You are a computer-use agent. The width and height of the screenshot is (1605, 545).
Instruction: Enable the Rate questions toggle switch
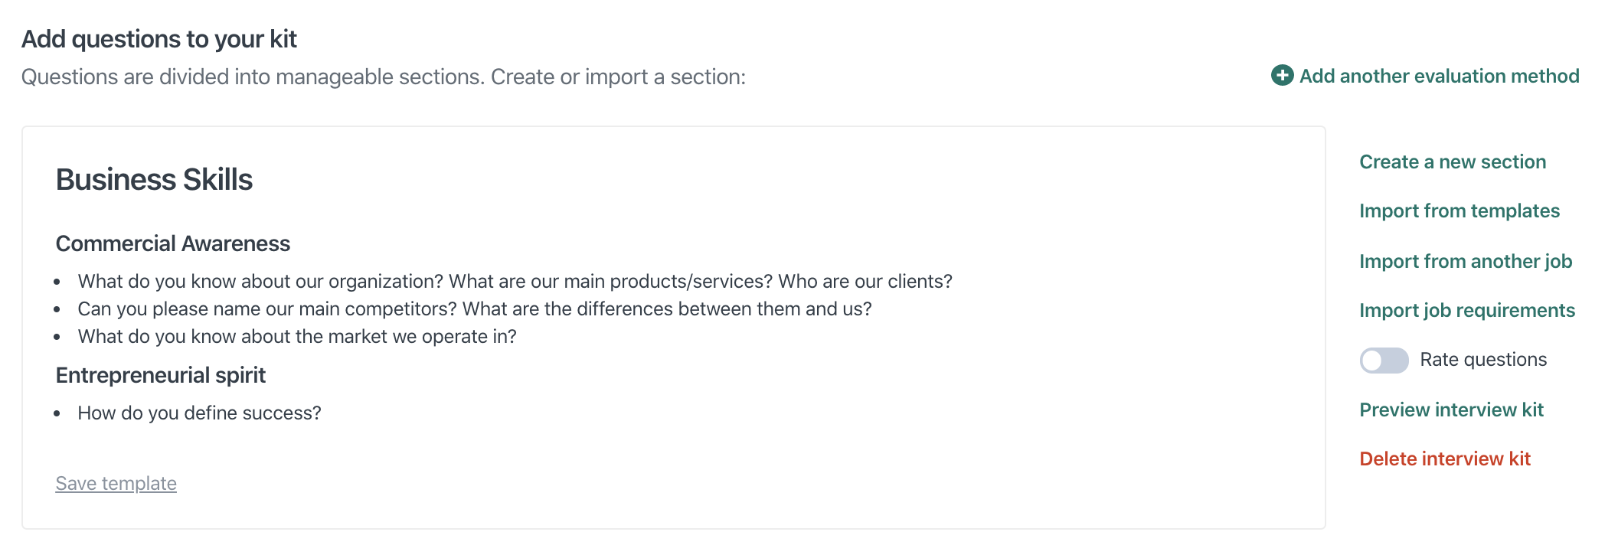1384,361
